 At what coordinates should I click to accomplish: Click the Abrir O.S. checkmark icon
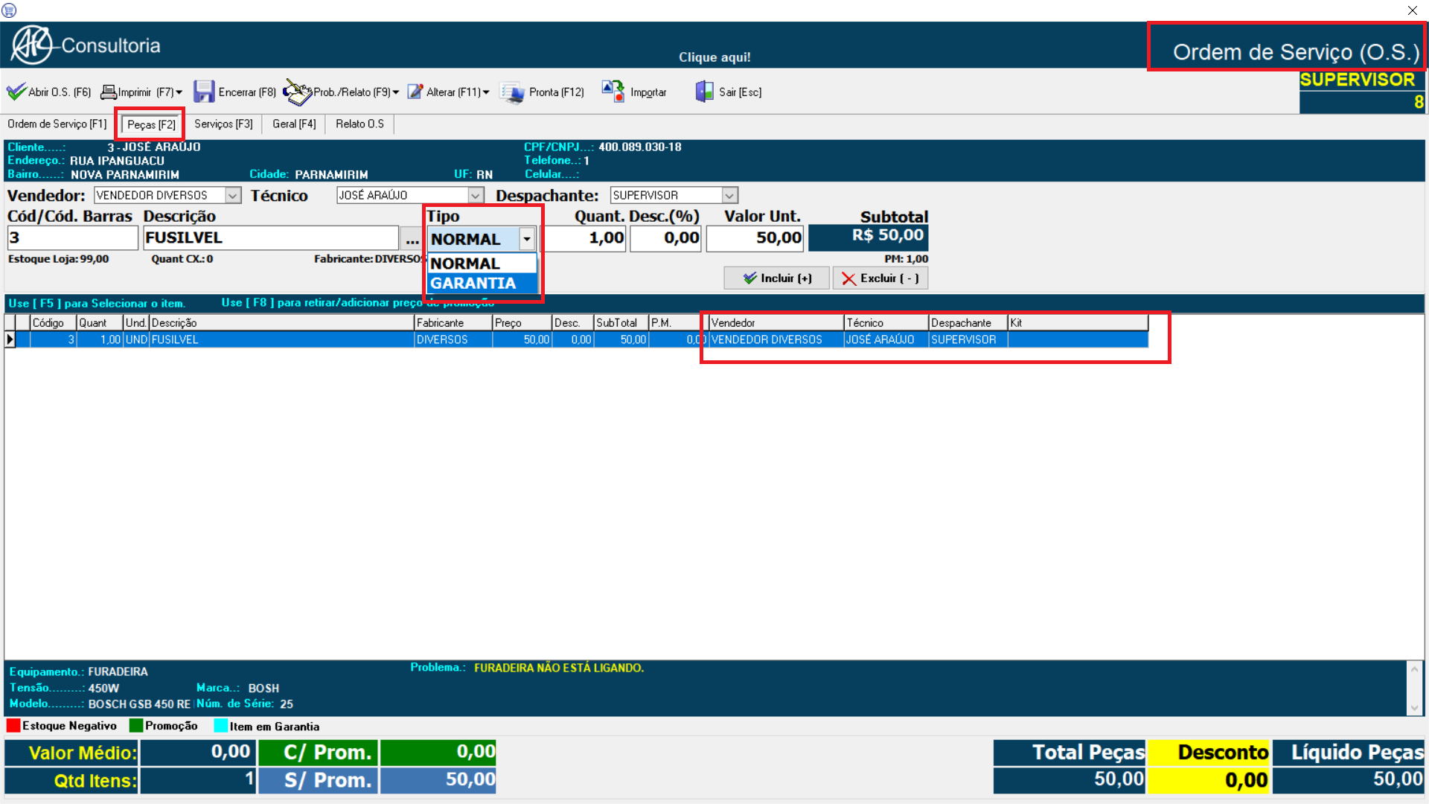(16, 92)
